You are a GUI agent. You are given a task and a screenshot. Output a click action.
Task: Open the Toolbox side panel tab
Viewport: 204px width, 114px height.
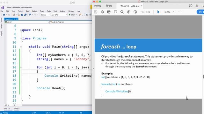tap(1, 33)
